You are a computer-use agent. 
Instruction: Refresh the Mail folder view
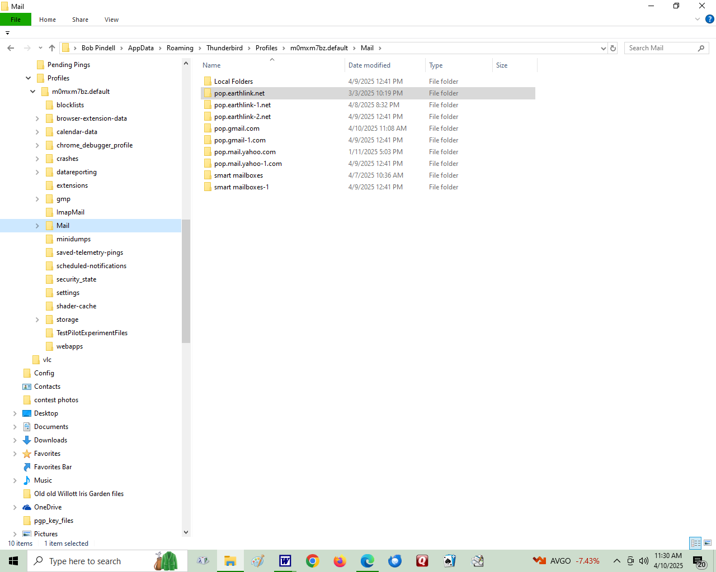[x=613, y=48]
